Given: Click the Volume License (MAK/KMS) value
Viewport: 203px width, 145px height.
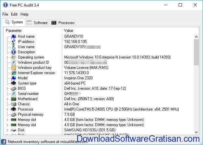Looking at the screenshot, I should tap(86, 68).
